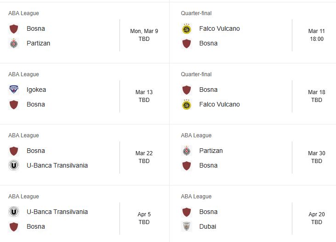
Task: Click Bosna shield logo in Mar 9 match
Action: 14,28
